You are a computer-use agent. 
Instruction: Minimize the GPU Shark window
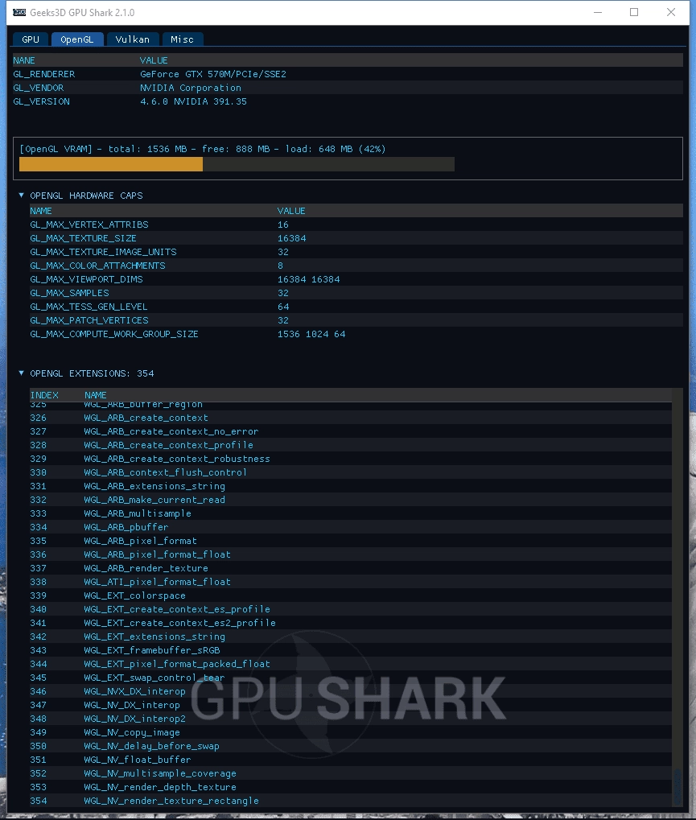[x=598, y=12]
